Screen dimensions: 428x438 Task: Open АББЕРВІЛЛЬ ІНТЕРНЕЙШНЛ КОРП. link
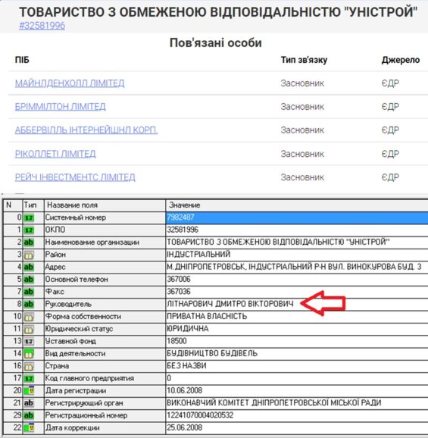click(86, 130)
